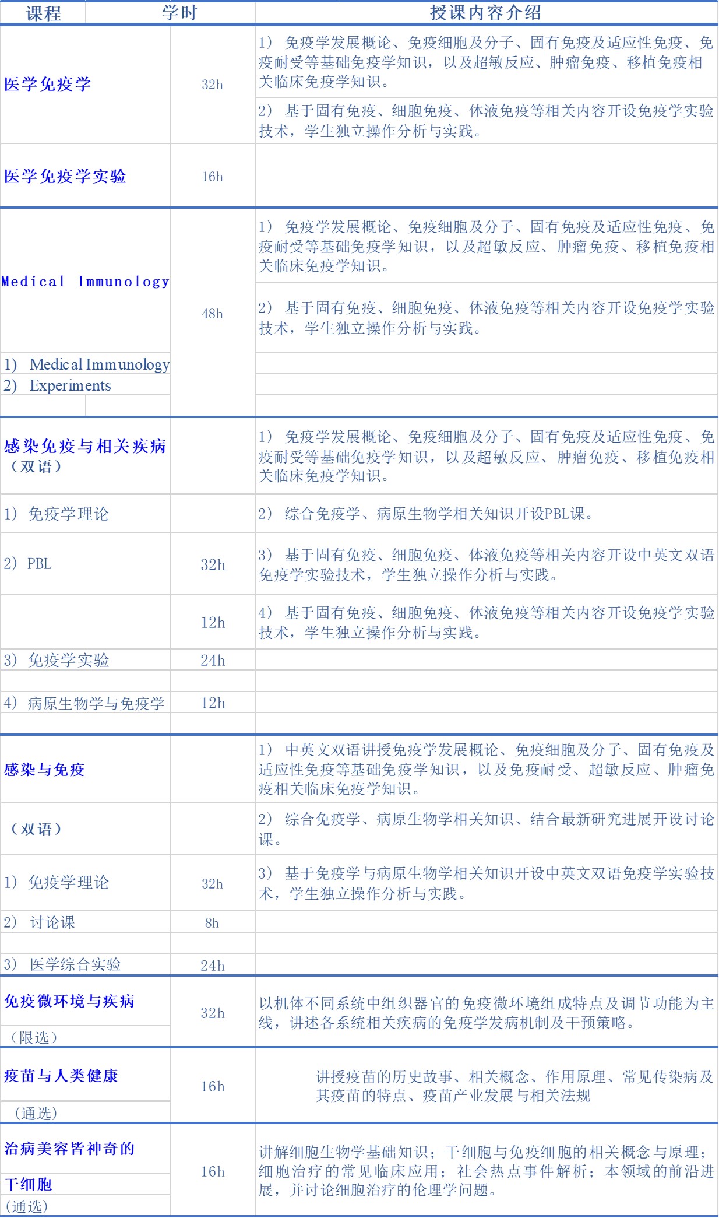Image resolution: width=719 pixels, height=1218 pixels.
Task: Open the 感染与免疫 course link
Action: [44, 770]
